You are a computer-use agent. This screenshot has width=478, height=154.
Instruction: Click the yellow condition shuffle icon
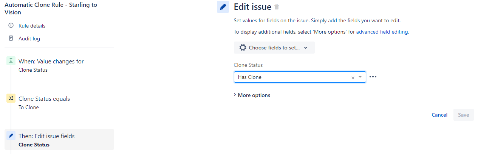click(x=11, y=99)
